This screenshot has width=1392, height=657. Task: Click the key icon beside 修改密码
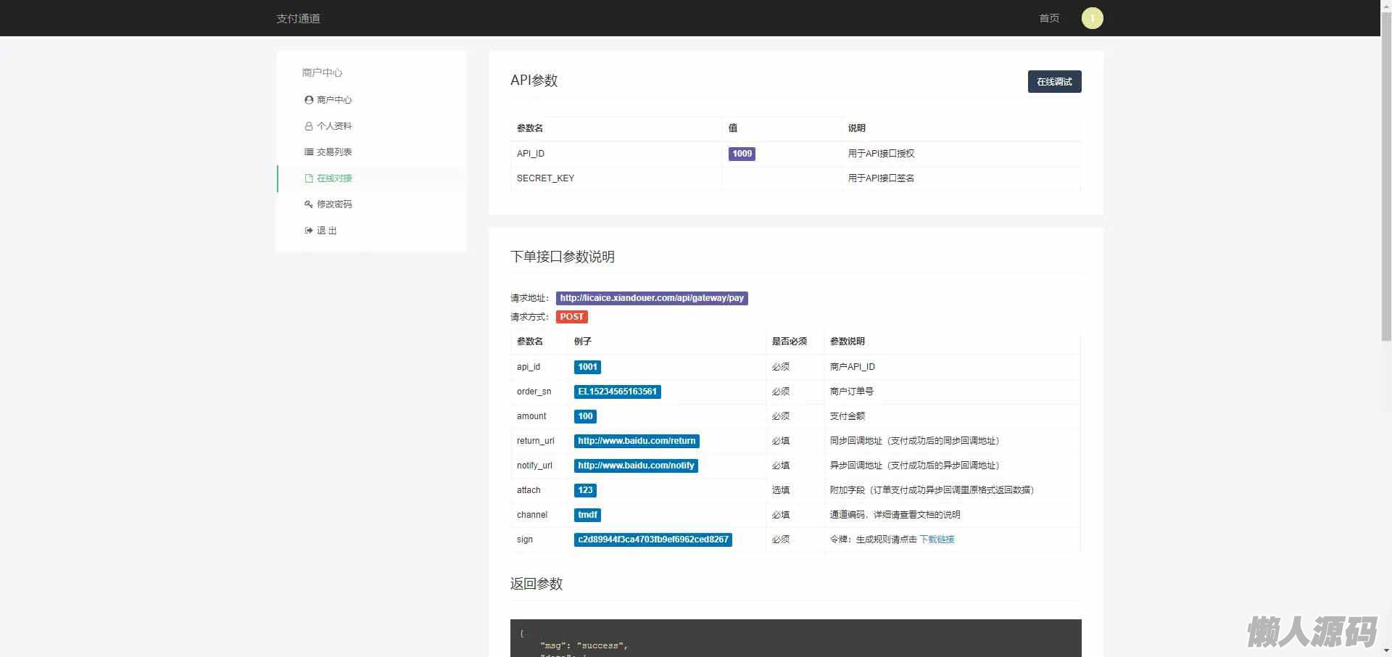coord(309,204)
